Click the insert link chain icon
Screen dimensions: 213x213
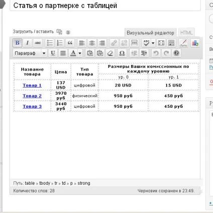[x=114, y=43]
